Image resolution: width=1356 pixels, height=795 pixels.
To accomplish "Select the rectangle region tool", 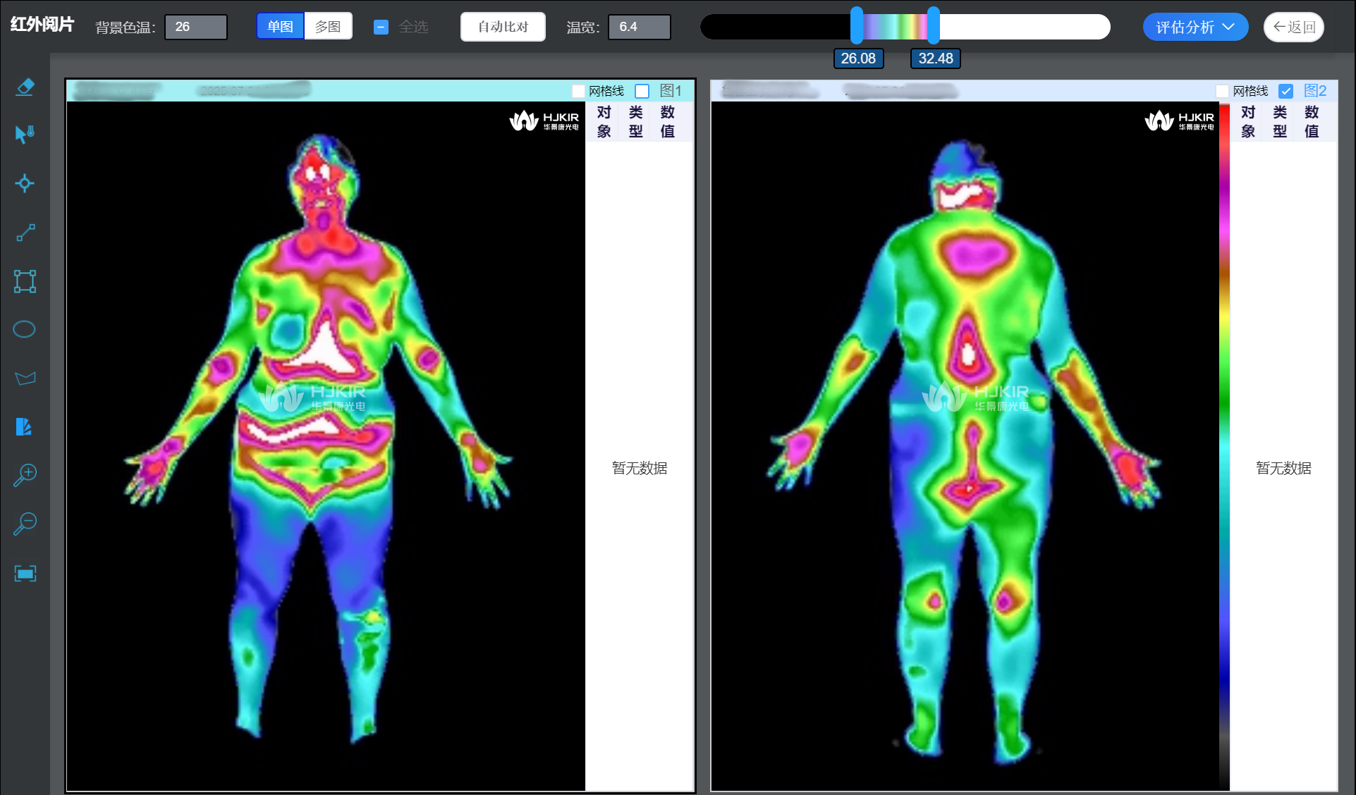I will [25, 281].
